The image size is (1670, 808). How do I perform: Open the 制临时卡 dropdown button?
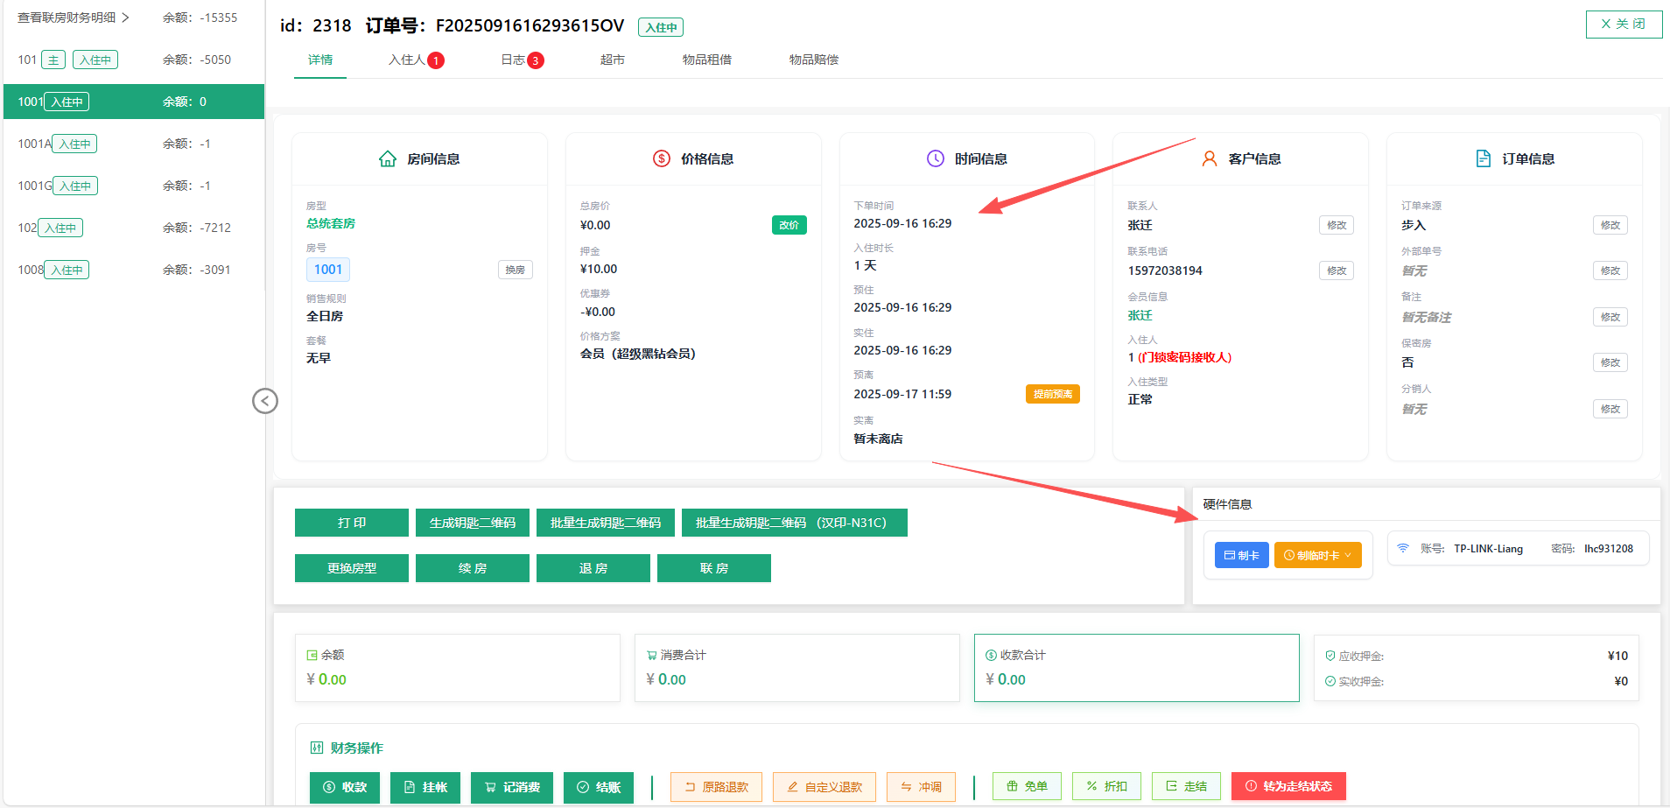(x=1317, y=555)
